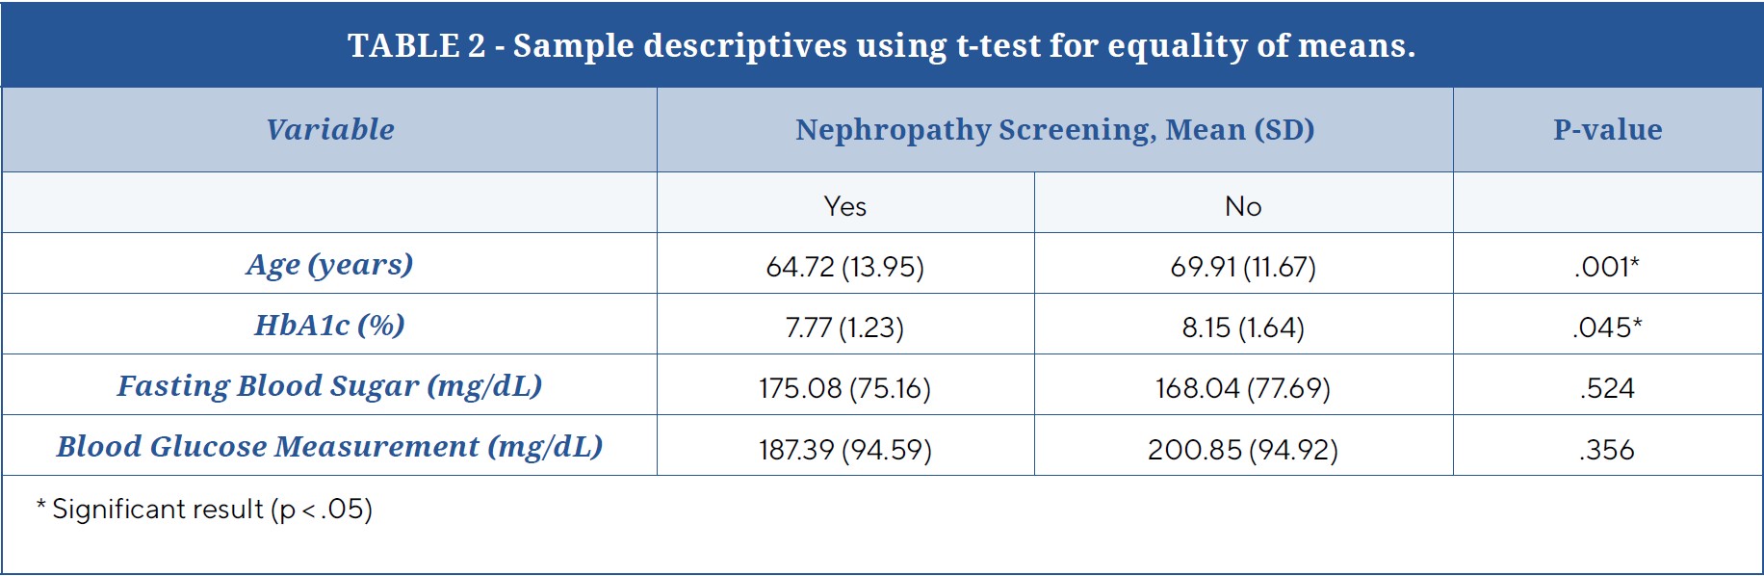Select the Age (years) row label
Screen dimensions: 1764x576
(x=329, y=264)
